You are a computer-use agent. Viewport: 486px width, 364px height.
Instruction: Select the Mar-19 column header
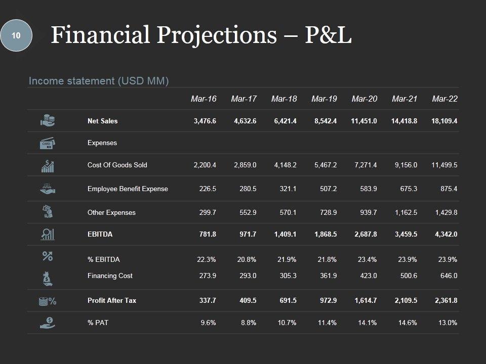point(324,99)
